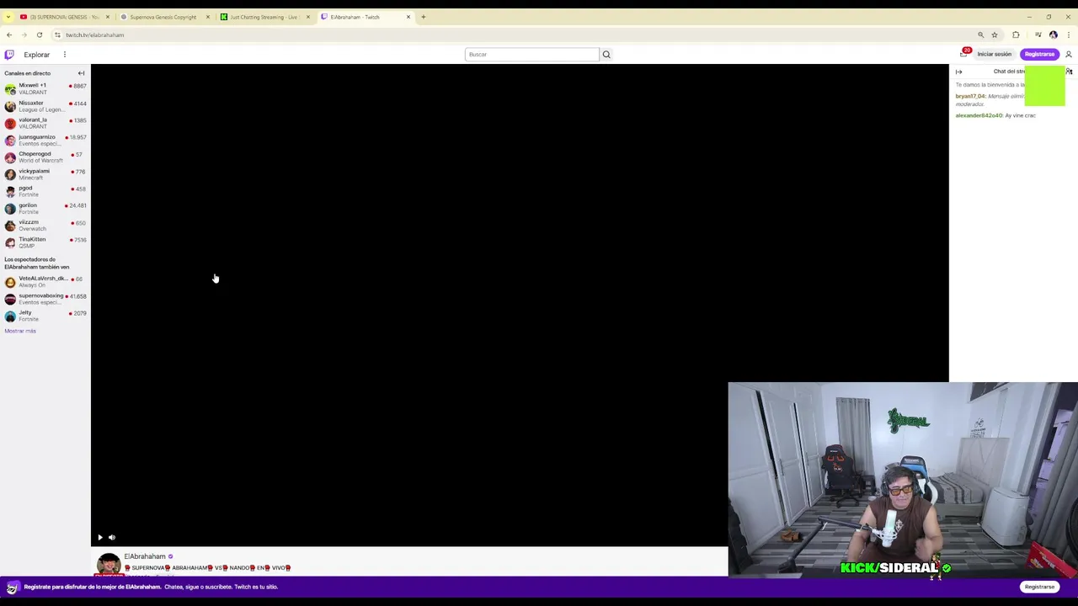Switch to Just Chatting Streaming Kick tab

263,17
